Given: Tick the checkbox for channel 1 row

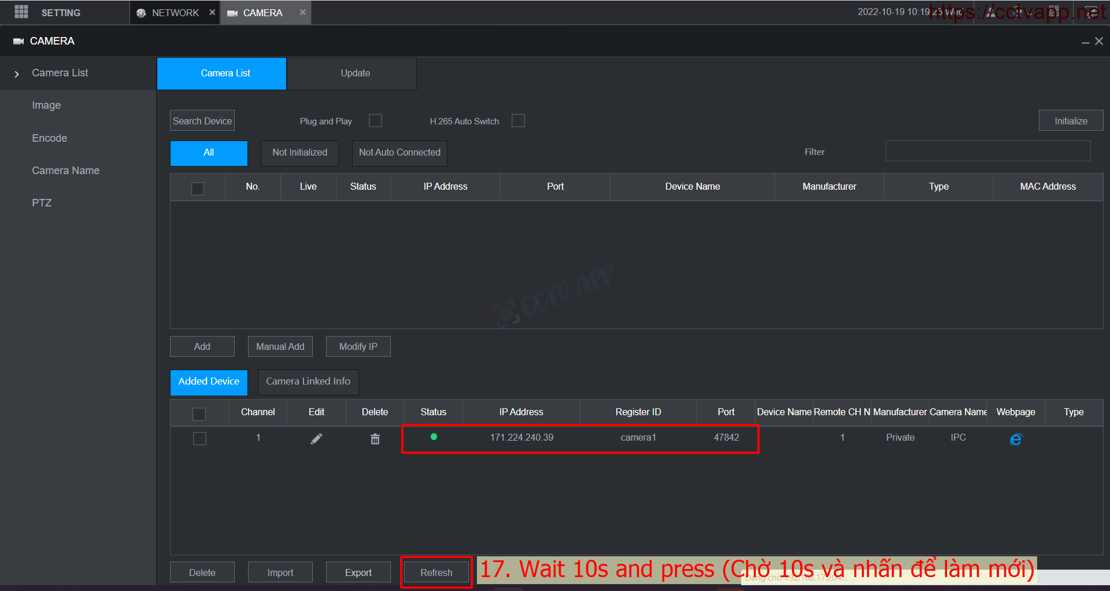Looking at the screenshot, I should [x=199, y=439].
